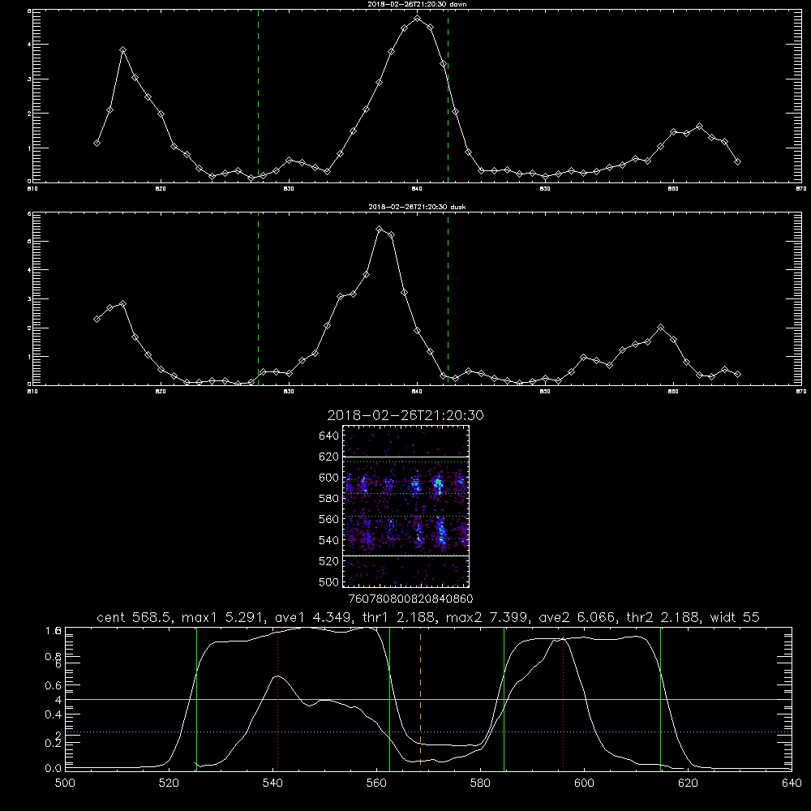
Task: Click the 'ave2 6.066' statistic text
Action: 577,617
